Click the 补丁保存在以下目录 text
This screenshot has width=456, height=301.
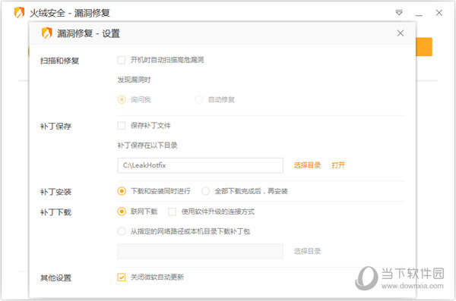pos(147,145)
